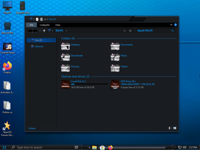Select Follow us desktop icon
The height and width of the screenshot is (150, 200).
coord(7,107)
